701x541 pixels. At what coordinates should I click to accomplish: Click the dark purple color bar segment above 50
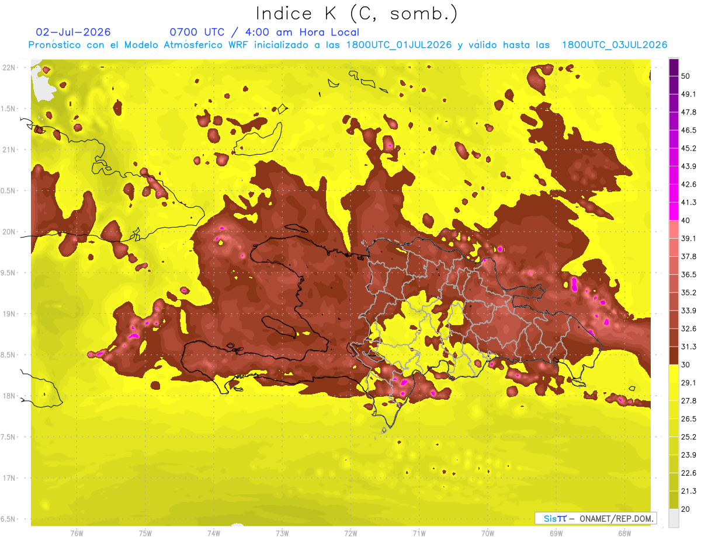(674, 67)
